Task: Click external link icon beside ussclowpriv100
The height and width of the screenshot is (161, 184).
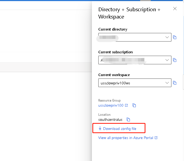Action: click(126, 106)
